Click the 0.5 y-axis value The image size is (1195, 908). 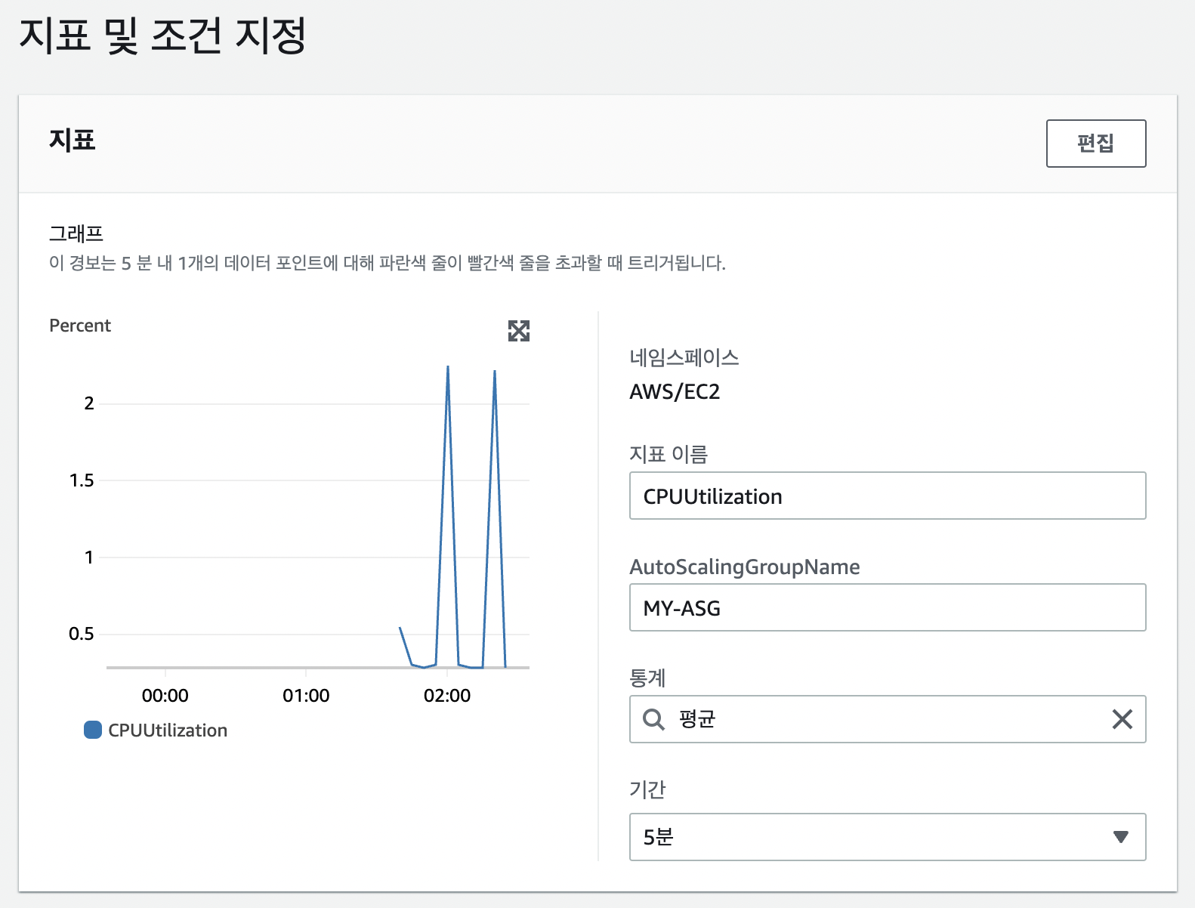click(x=82, y=634)
